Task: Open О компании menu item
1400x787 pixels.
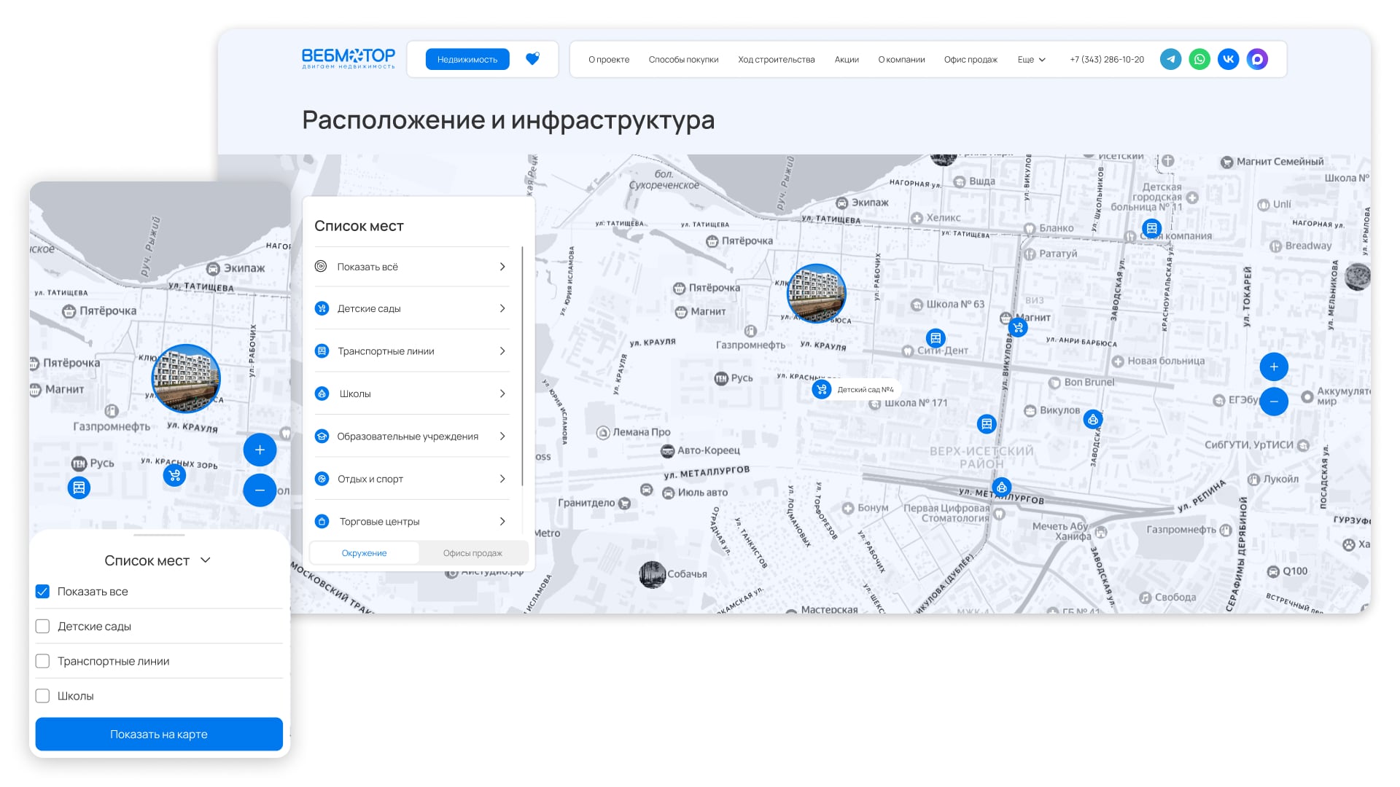Action: [x=901, y=60]
